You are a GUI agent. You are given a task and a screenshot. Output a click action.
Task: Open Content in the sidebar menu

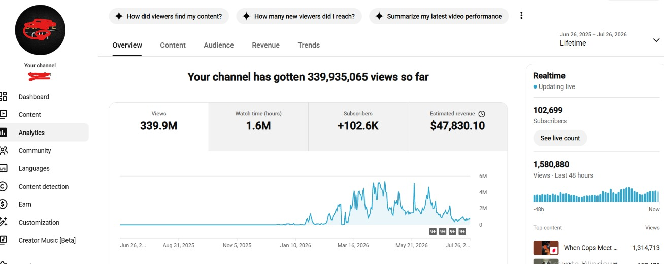pos(30,115)
